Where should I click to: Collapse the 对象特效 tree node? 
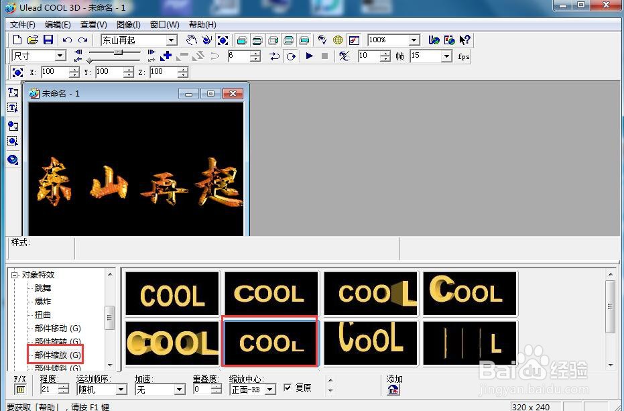[15, 275]
